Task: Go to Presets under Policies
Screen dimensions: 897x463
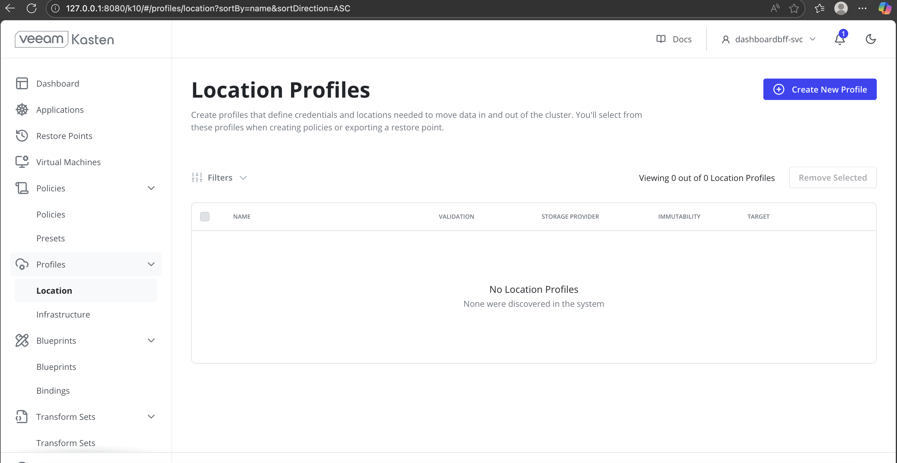Action: click(x=51, y=238)
